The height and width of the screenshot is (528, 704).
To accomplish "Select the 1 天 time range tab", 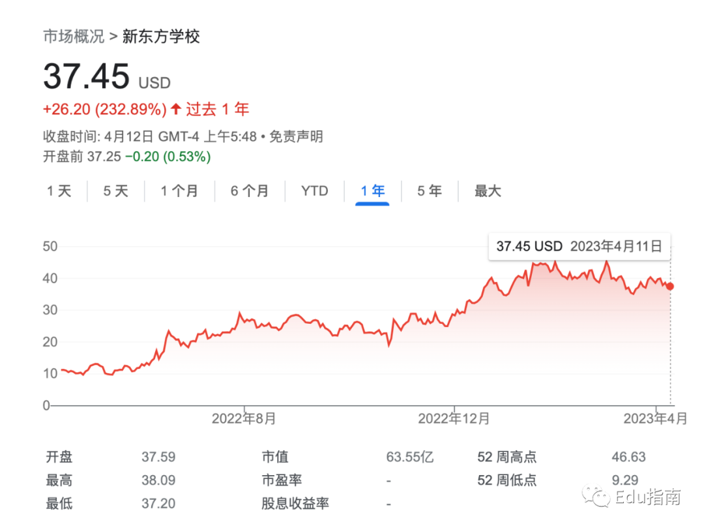I will [59, 191].
